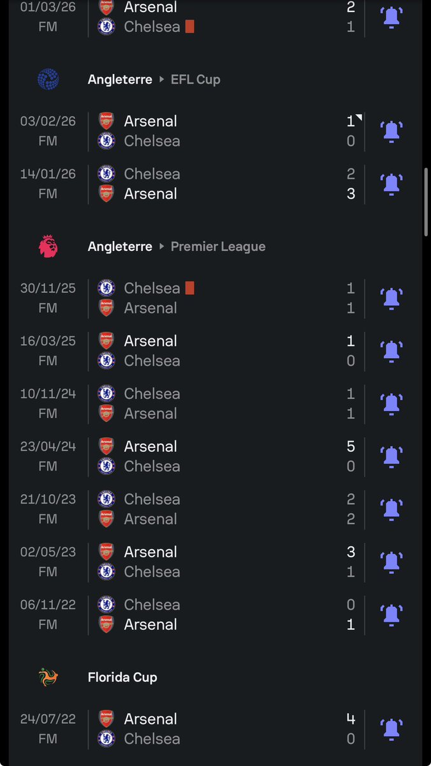
Task: Open the Florida Cup section header
Action: click(122, 677)
